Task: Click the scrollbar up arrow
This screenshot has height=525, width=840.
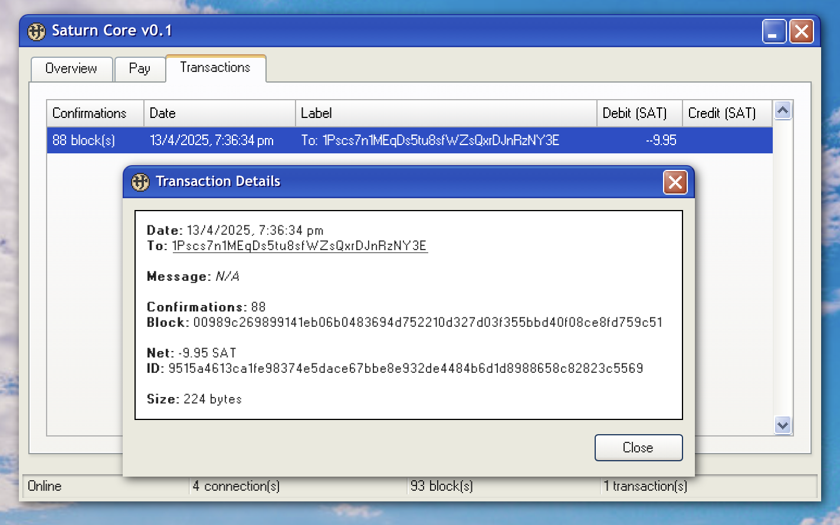Action: [x=783, y=110]
